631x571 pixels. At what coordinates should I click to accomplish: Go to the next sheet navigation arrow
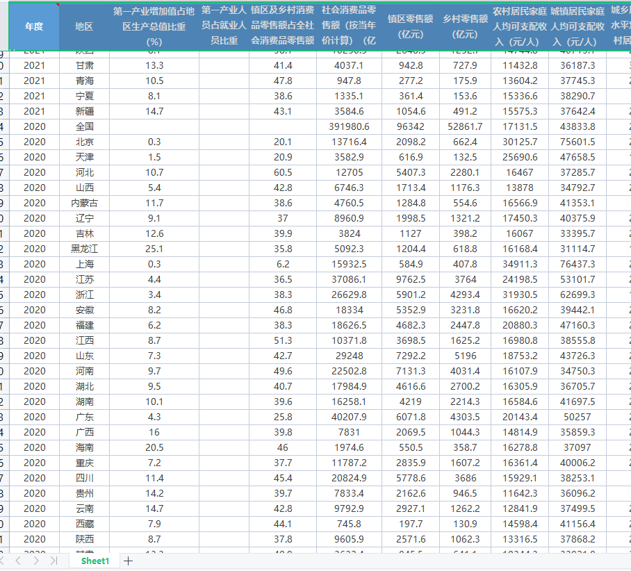tap(36, 561)
